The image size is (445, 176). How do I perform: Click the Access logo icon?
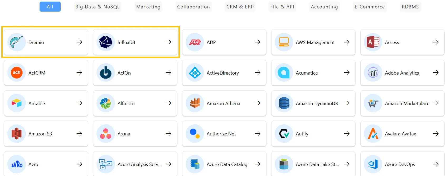[x=373, y=42]
